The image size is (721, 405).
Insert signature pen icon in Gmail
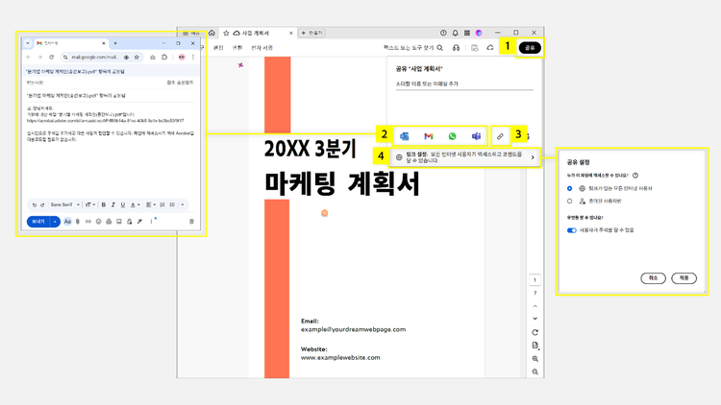click(139, 222)
